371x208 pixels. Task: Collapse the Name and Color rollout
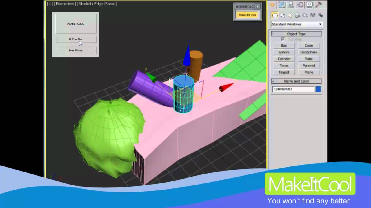pyautogui.click(x=296, y=81)
